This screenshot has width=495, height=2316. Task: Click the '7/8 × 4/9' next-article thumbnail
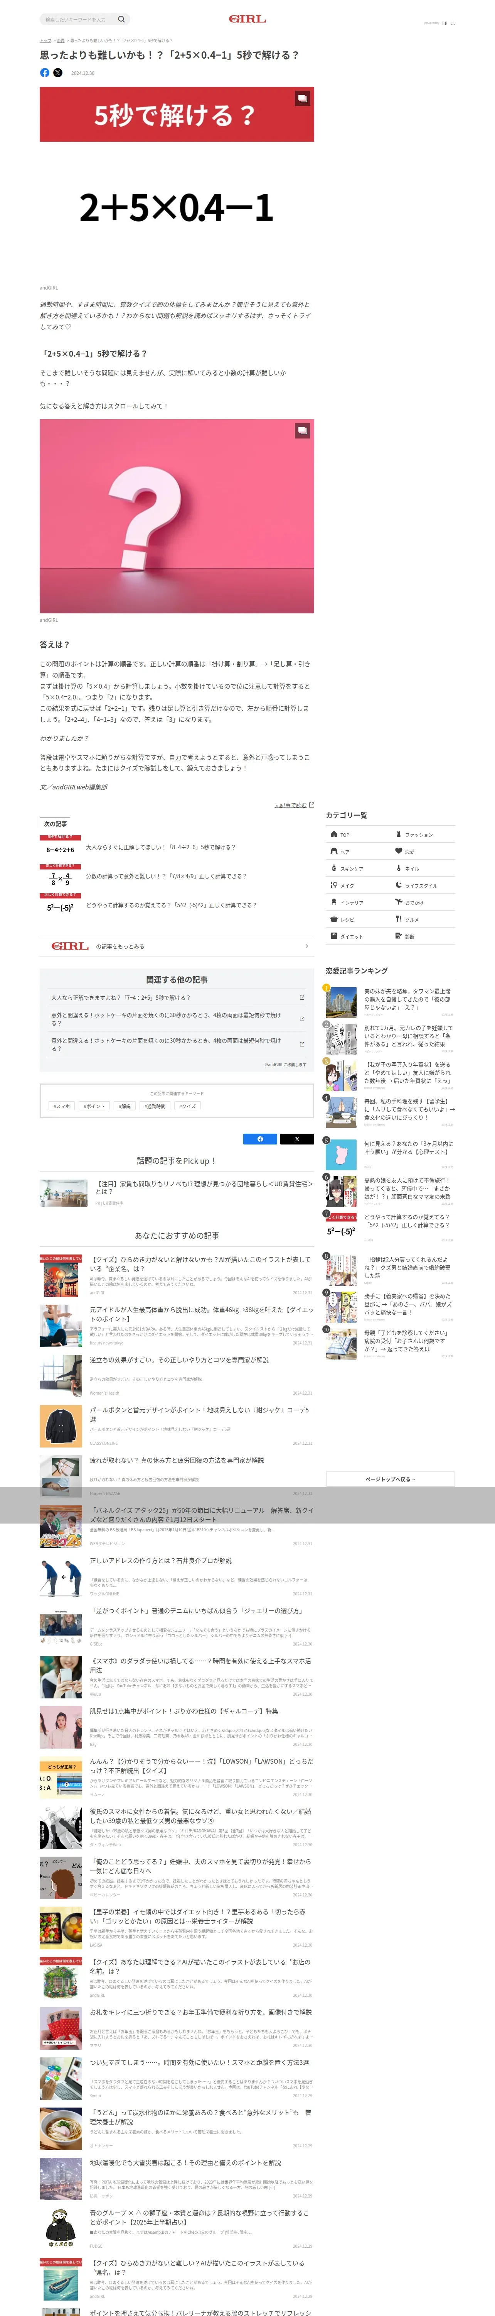60,876
